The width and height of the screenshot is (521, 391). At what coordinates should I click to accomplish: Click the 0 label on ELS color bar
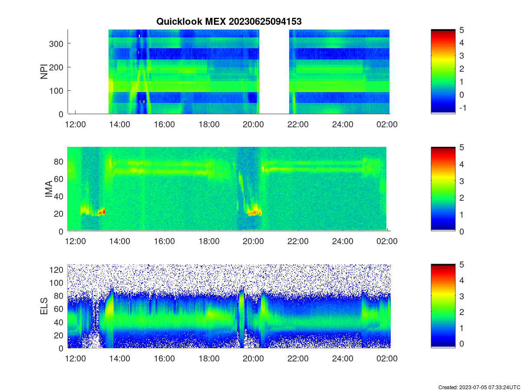461,344
